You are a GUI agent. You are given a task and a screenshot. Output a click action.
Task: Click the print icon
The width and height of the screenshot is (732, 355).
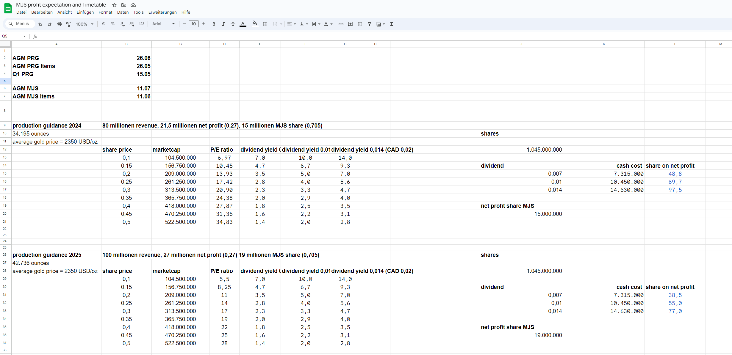pos(59,24)
